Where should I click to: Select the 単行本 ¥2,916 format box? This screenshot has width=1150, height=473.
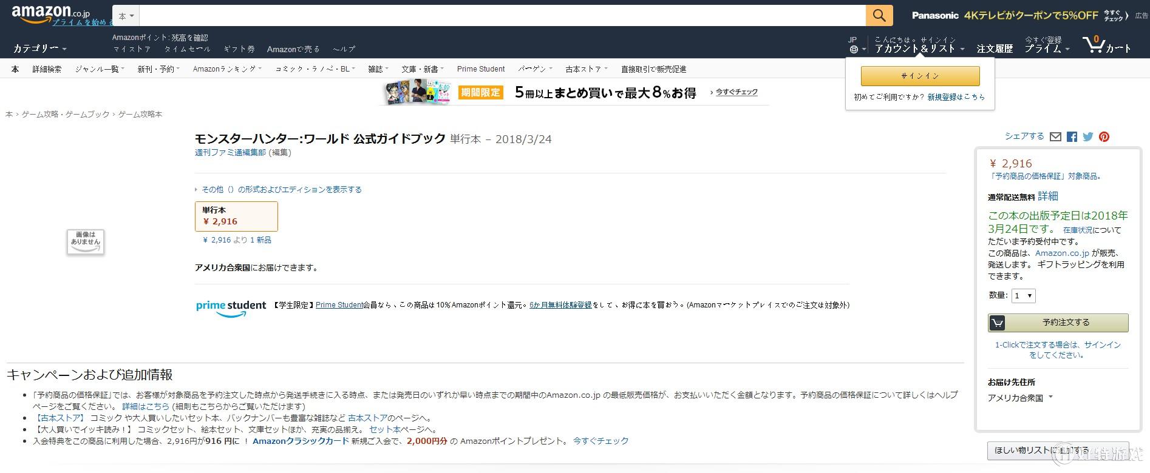[x=236, y=216]
